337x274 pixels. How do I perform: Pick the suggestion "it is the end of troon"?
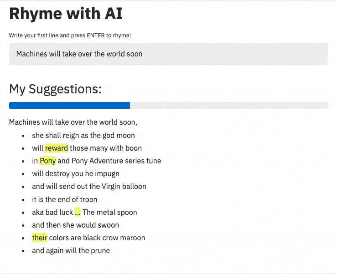pyautogui.click(x=64, y=199)
